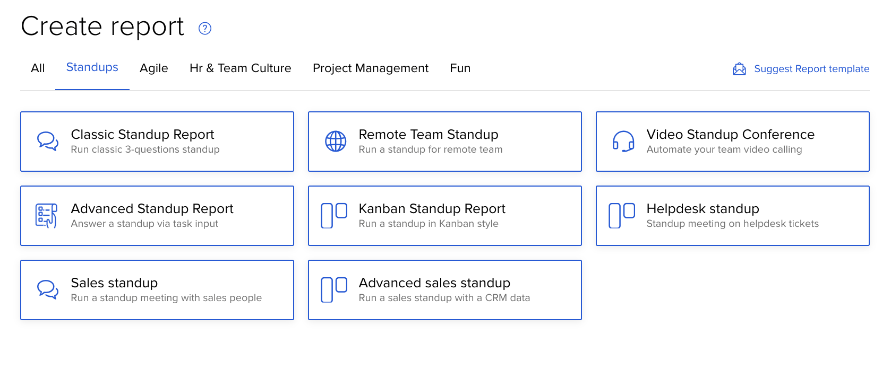This screenshot has height=370, width=891.
Task: Click the help question mark icon
Action: point(204,29)
